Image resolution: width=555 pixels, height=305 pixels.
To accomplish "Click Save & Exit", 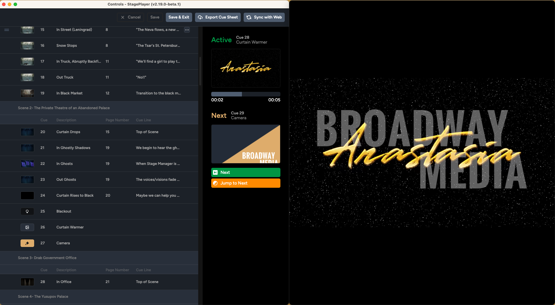I will coord(179,17).
